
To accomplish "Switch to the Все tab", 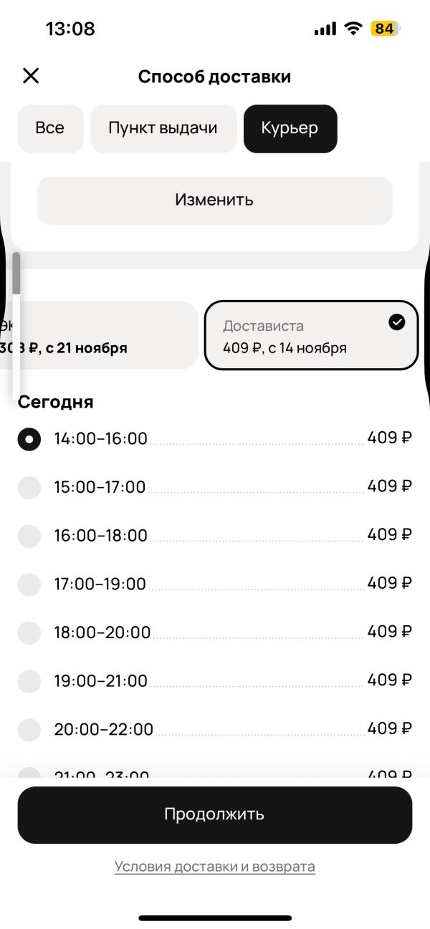I will coord(50,129).
